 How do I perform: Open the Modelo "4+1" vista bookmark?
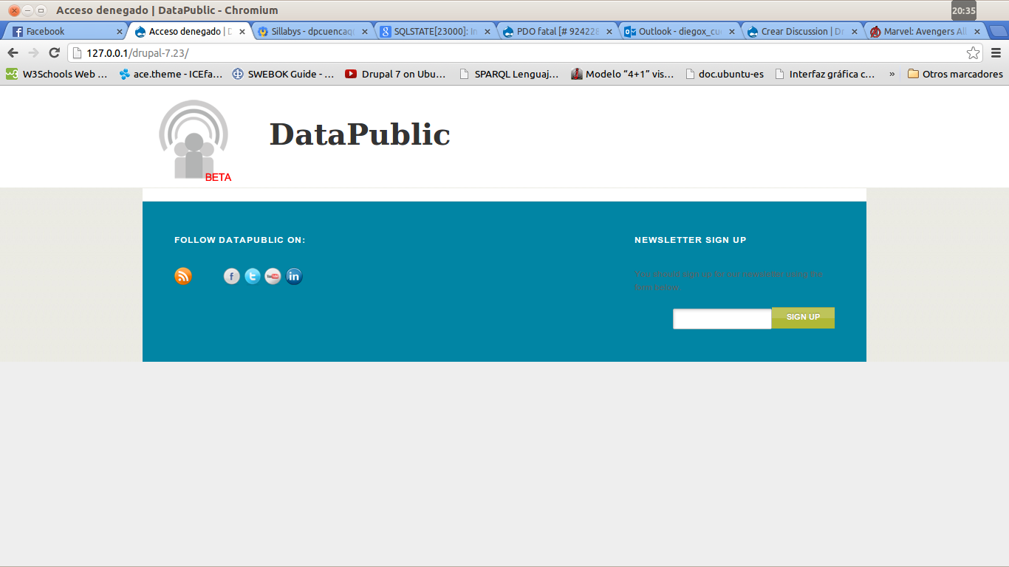tap(623, 74)
